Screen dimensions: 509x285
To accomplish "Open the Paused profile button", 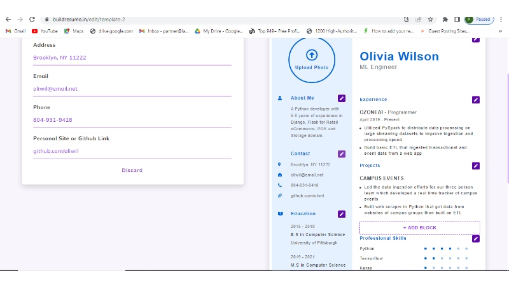I will pyautogui.click(x=478, y=20).
